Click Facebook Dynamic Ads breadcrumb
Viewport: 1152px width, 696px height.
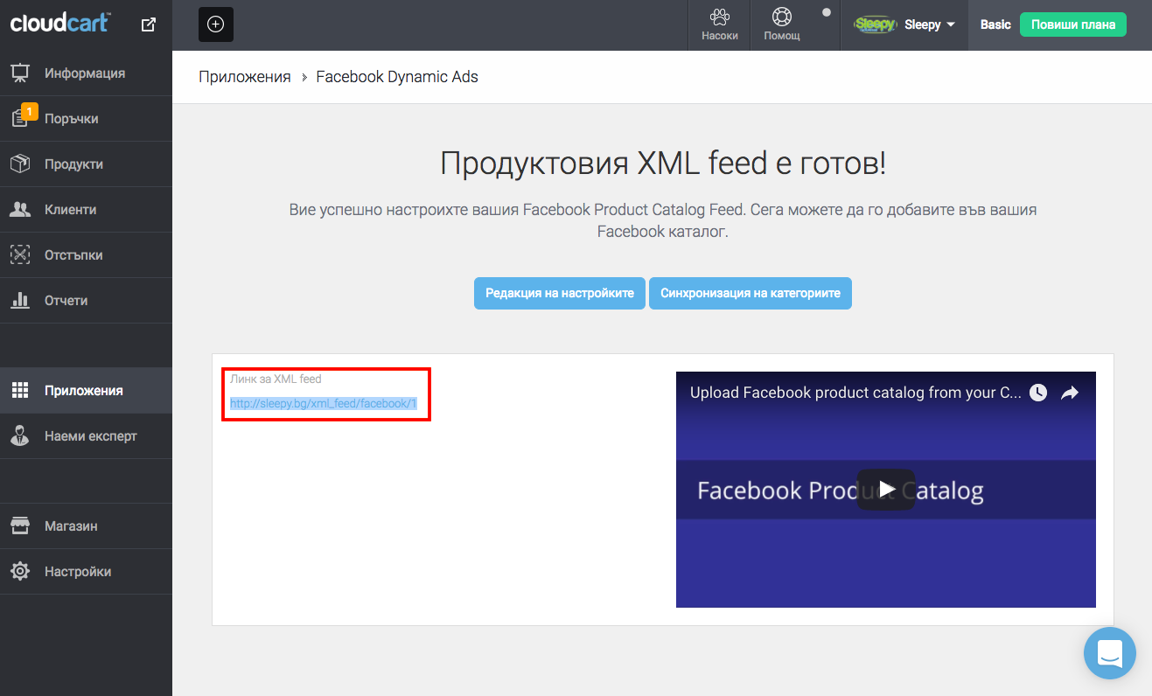[397, 77]
